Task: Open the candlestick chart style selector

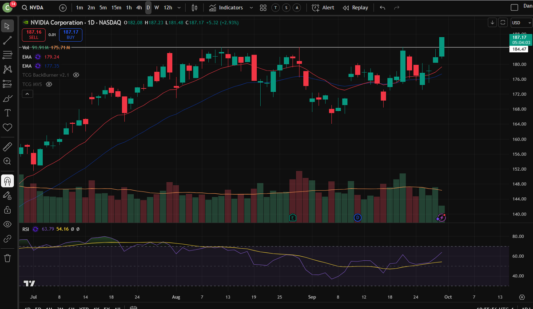Action: [x=195, y=8]
